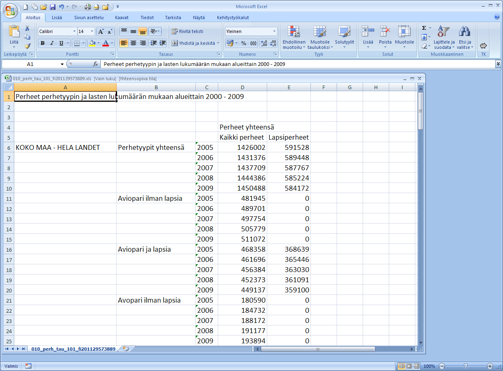Click Ehdollinen muotoilu button
The height and width of the screenshot is (371, 503).
pos(294,37)
